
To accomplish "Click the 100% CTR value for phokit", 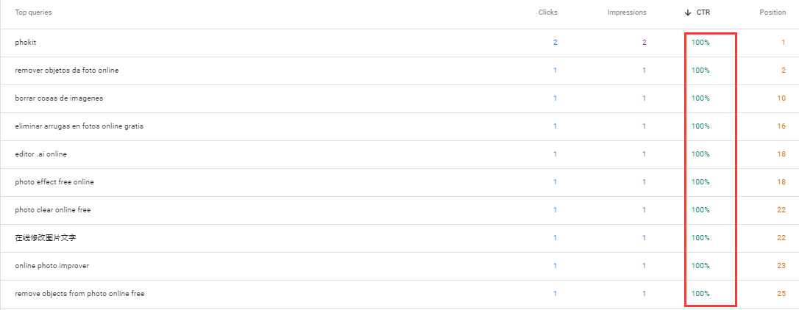I will click(x=700, y=43).
